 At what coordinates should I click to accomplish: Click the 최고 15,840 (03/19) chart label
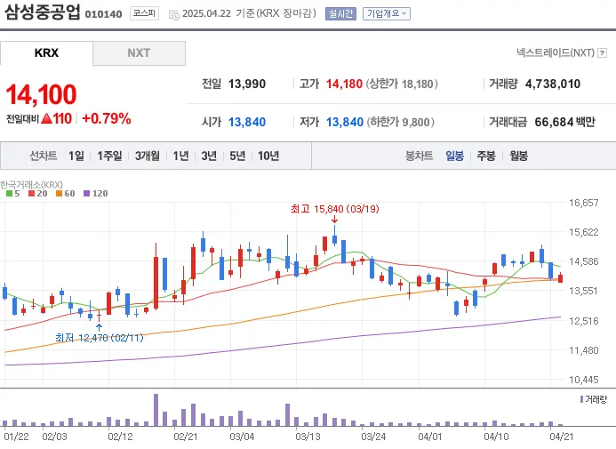coord(335,209)
